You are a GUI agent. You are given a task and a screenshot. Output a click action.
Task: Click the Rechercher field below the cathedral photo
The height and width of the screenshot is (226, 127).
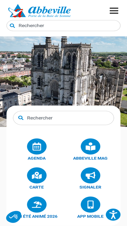63,118
